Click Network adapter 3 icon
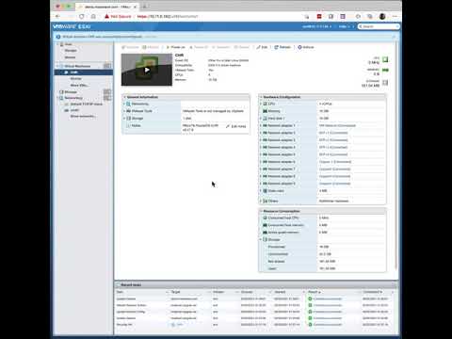The height and width of the screenshot is (339, 452). (x=265, y=140)
